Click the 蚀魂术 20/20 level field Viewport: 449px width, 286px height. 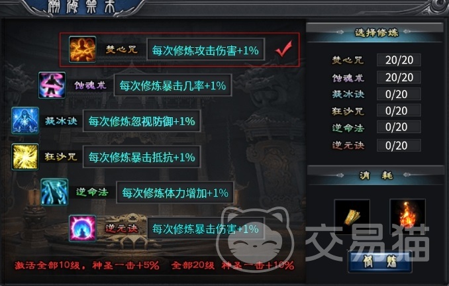(399, 77)
